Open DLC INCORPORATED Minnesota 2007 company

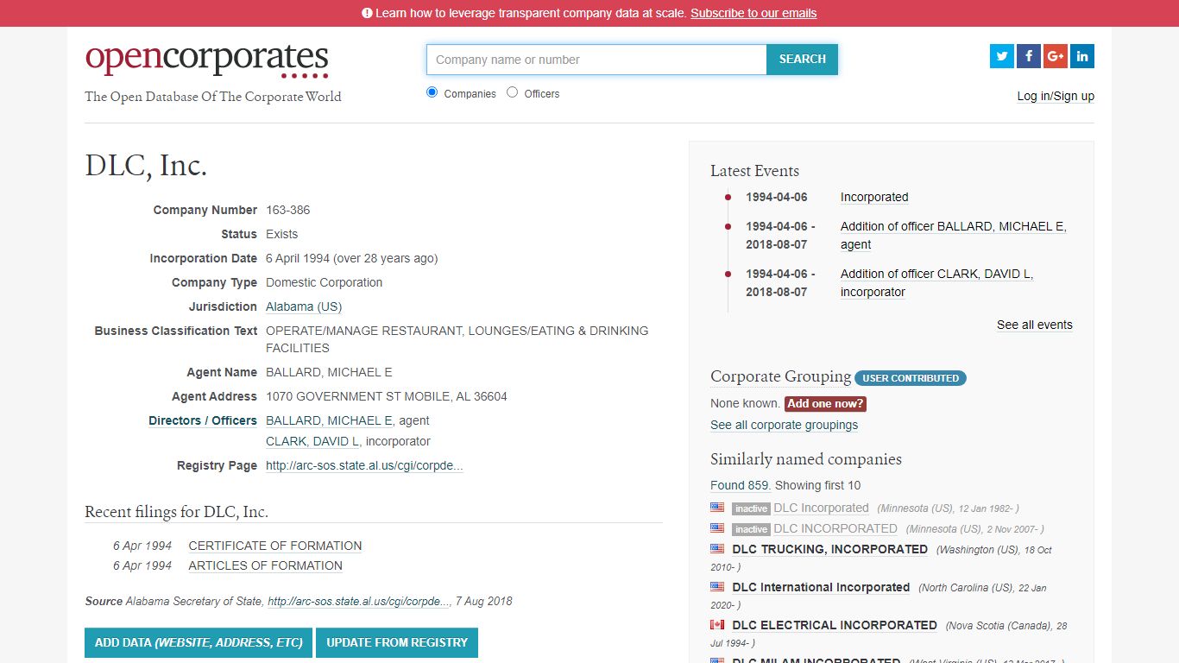pos(835,528)
